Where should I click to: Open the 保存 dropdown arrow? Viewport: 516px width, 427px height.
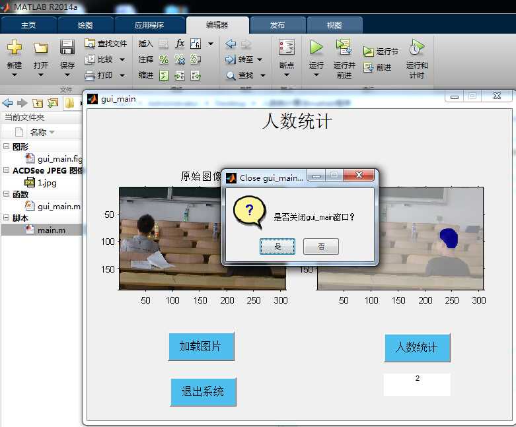point(67,75)
